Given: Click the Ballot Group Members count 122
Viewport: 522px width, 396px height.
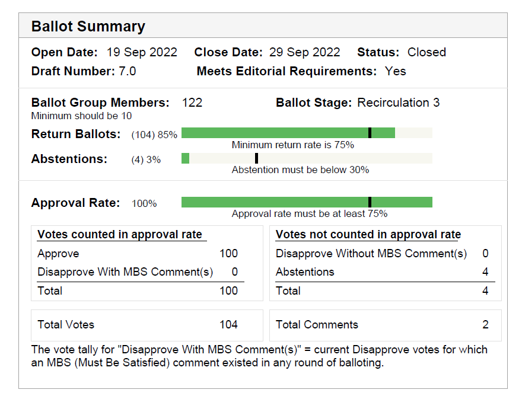Looking at the screenshot, I should coord(192,103).
